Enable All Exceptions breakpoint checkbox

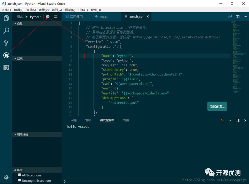click(19, 175)
